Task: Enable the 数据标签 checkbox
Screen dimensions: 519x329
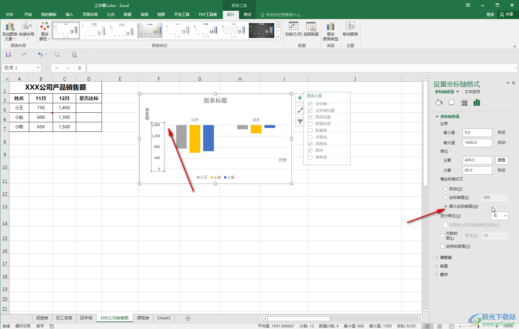Action: pos(310,124)
